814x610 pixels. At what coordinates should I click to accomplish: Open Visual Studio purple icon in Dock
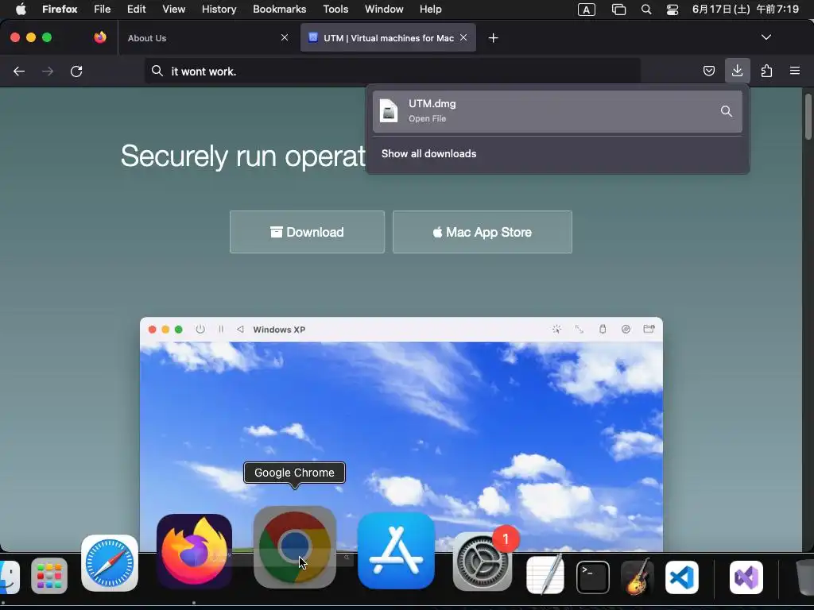pyautogui.click(x=746, y=577)
